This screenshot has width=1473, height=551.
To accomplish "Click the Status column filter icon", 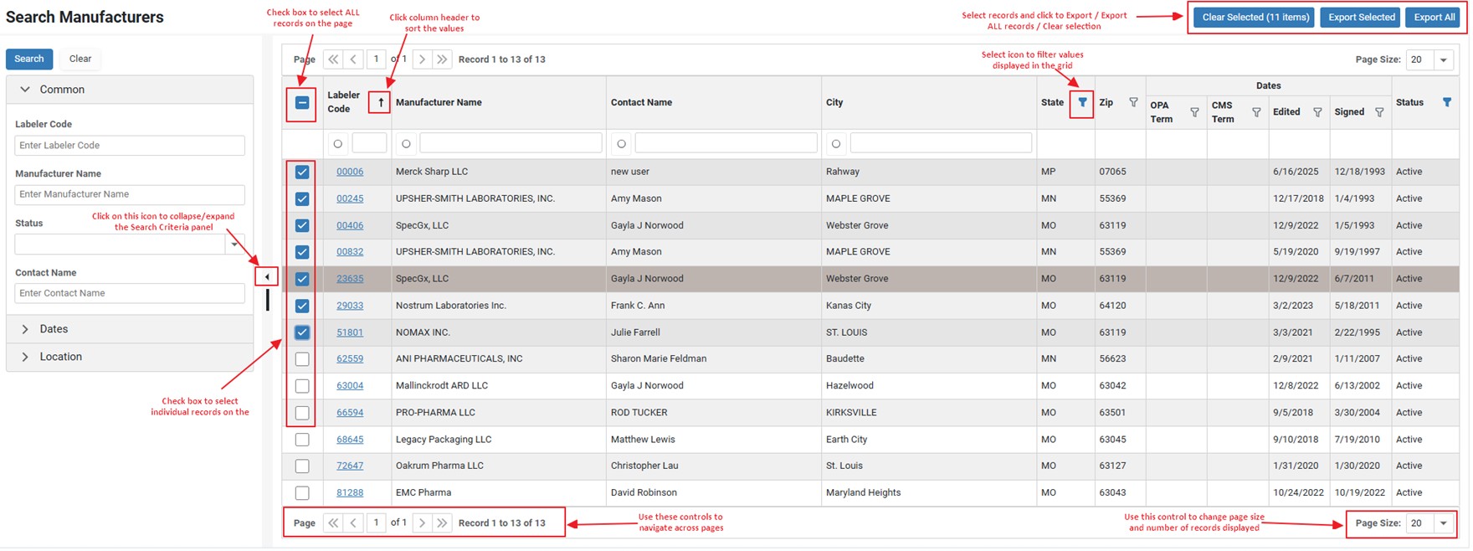I will coord(1446,102).
